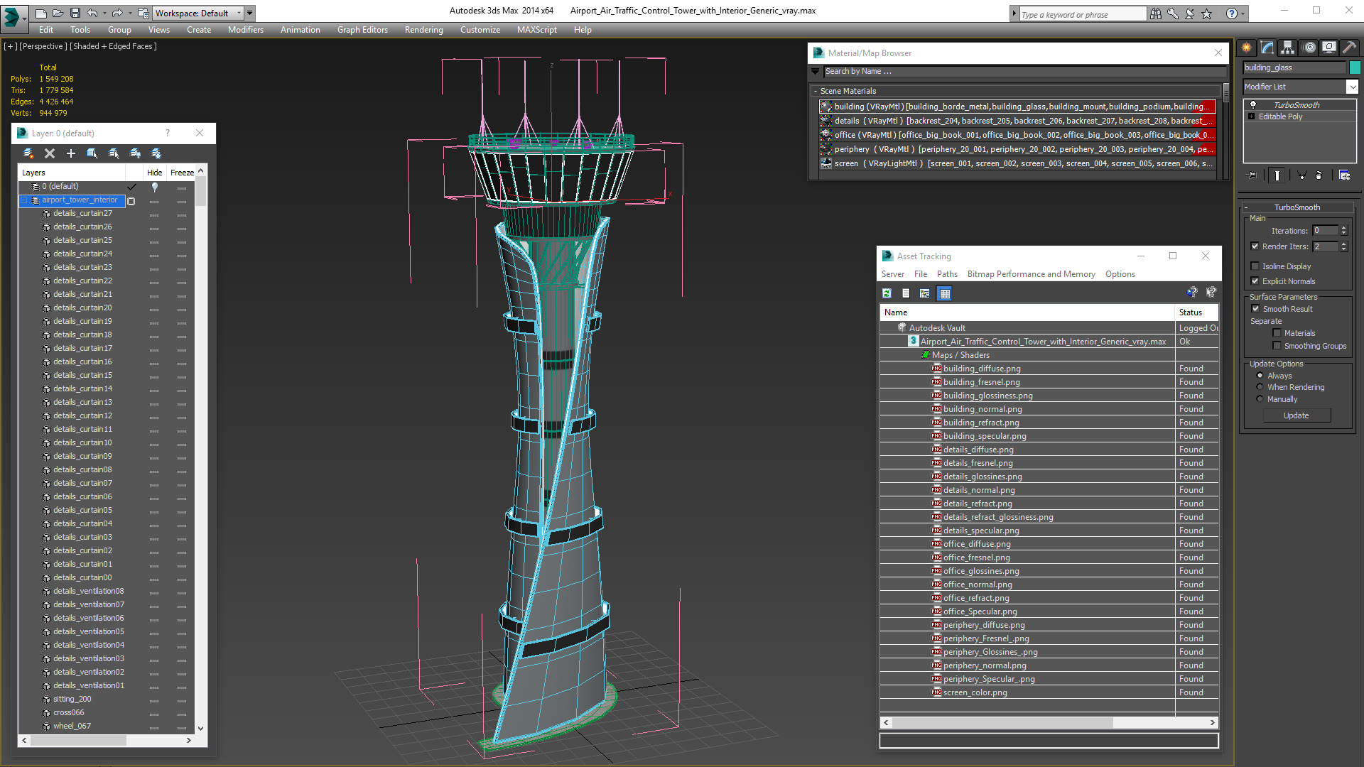Enable the Isoline Display checkbox
Screen dimensions: 1364x767
click(1255, 266)
